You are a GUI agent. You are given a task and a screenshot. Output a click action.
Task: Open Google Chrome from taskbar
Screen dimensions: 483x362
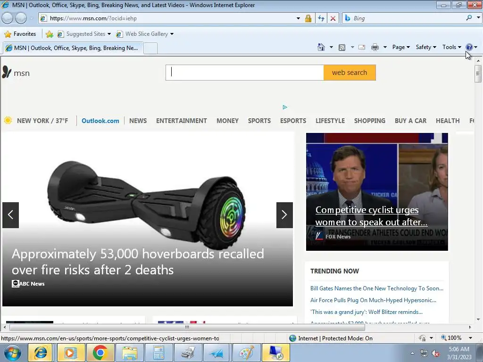(100, 353)
